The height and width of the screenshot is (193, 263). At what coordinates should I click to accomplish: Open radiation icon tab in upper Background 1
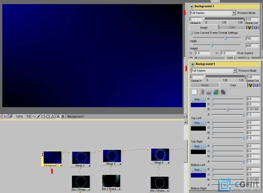tap(249, 28)
